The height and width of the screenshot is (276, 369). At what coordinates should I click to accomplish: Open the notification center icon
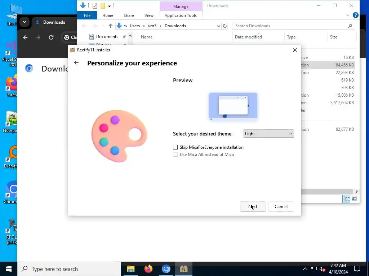point(357,269)
